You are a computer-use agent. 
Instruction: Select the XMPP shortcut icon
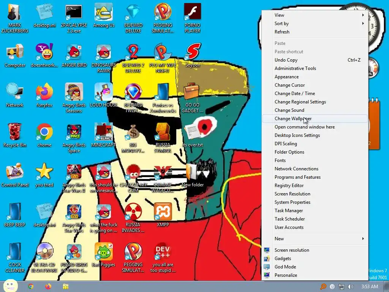163,215
